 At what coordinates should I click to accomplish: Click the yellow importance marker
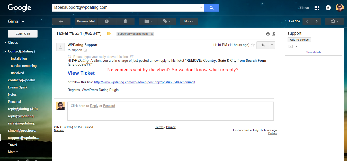[x=109, y=34]
